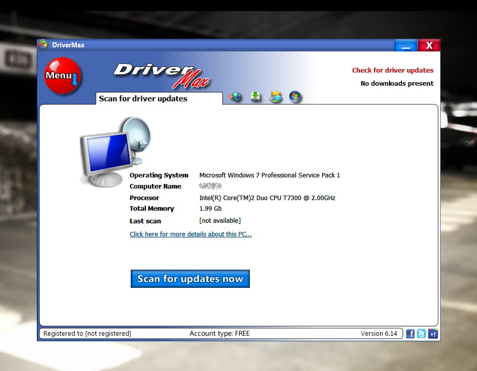Open the green download arrow tab icon
The height and width of the screenshot is (371, 477).
(255, 96)
